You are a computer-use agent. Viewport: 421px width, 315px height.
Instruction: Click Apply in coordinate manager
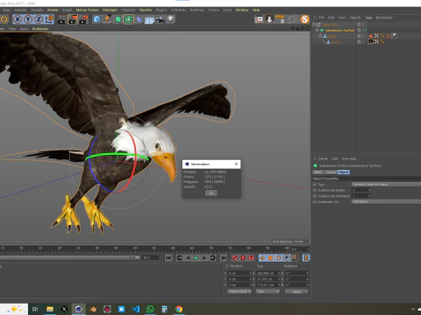coord(296,291)
